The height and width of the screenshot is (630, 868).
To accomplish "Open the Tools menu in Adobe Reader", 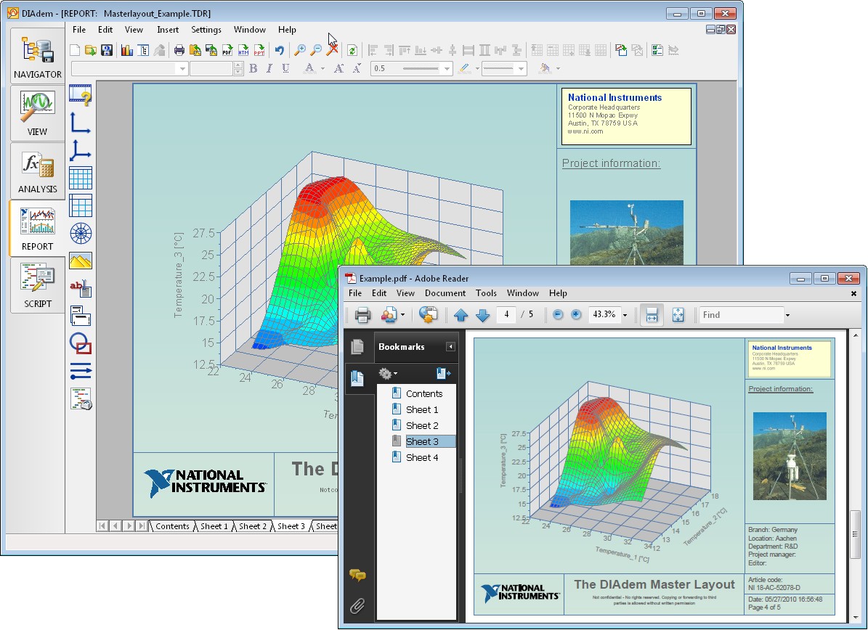I will click(x=486, y=293).
